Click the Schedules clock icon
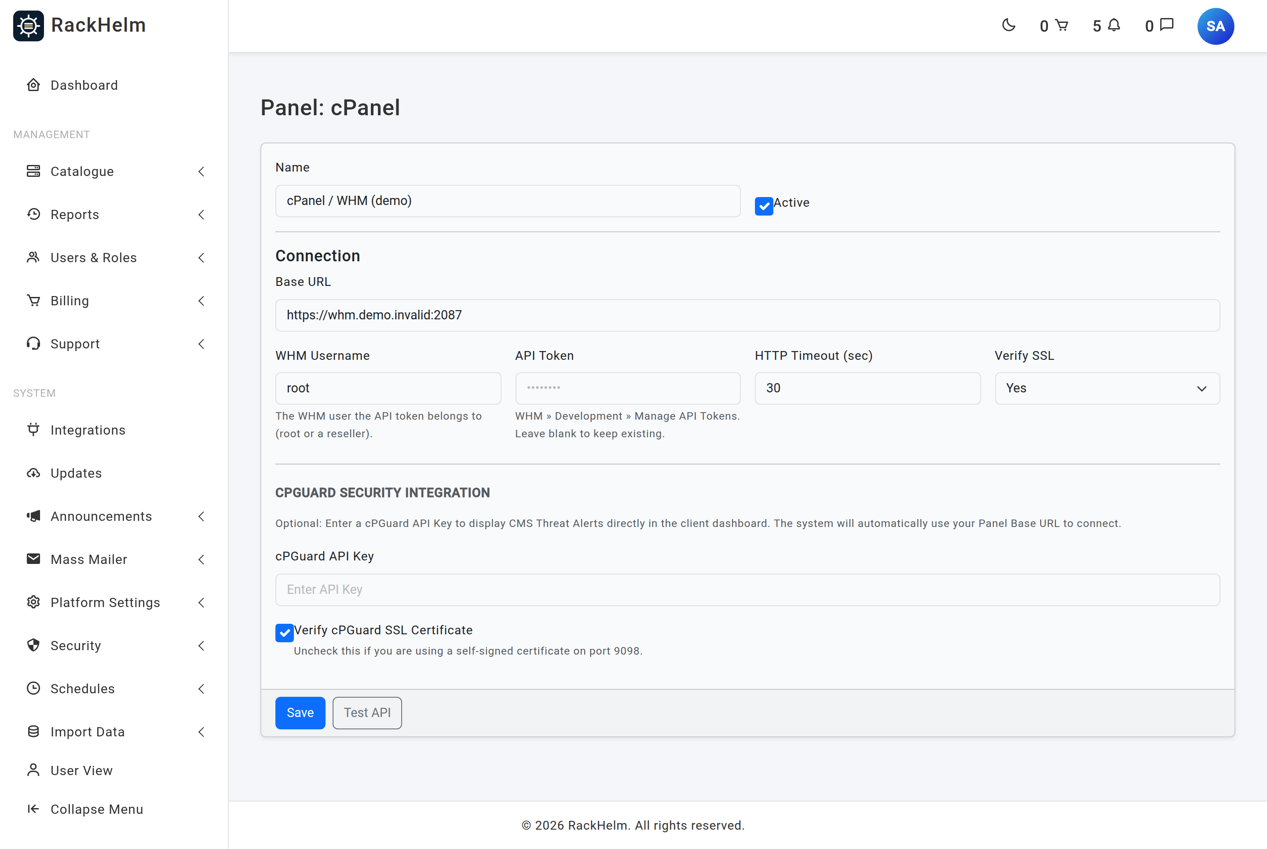This screenshot has height=849, width=1267. (x=33, y=688)
